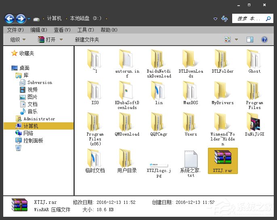
Task: Go forward with the Forward arrow button
Action: (x=21, y=19)
